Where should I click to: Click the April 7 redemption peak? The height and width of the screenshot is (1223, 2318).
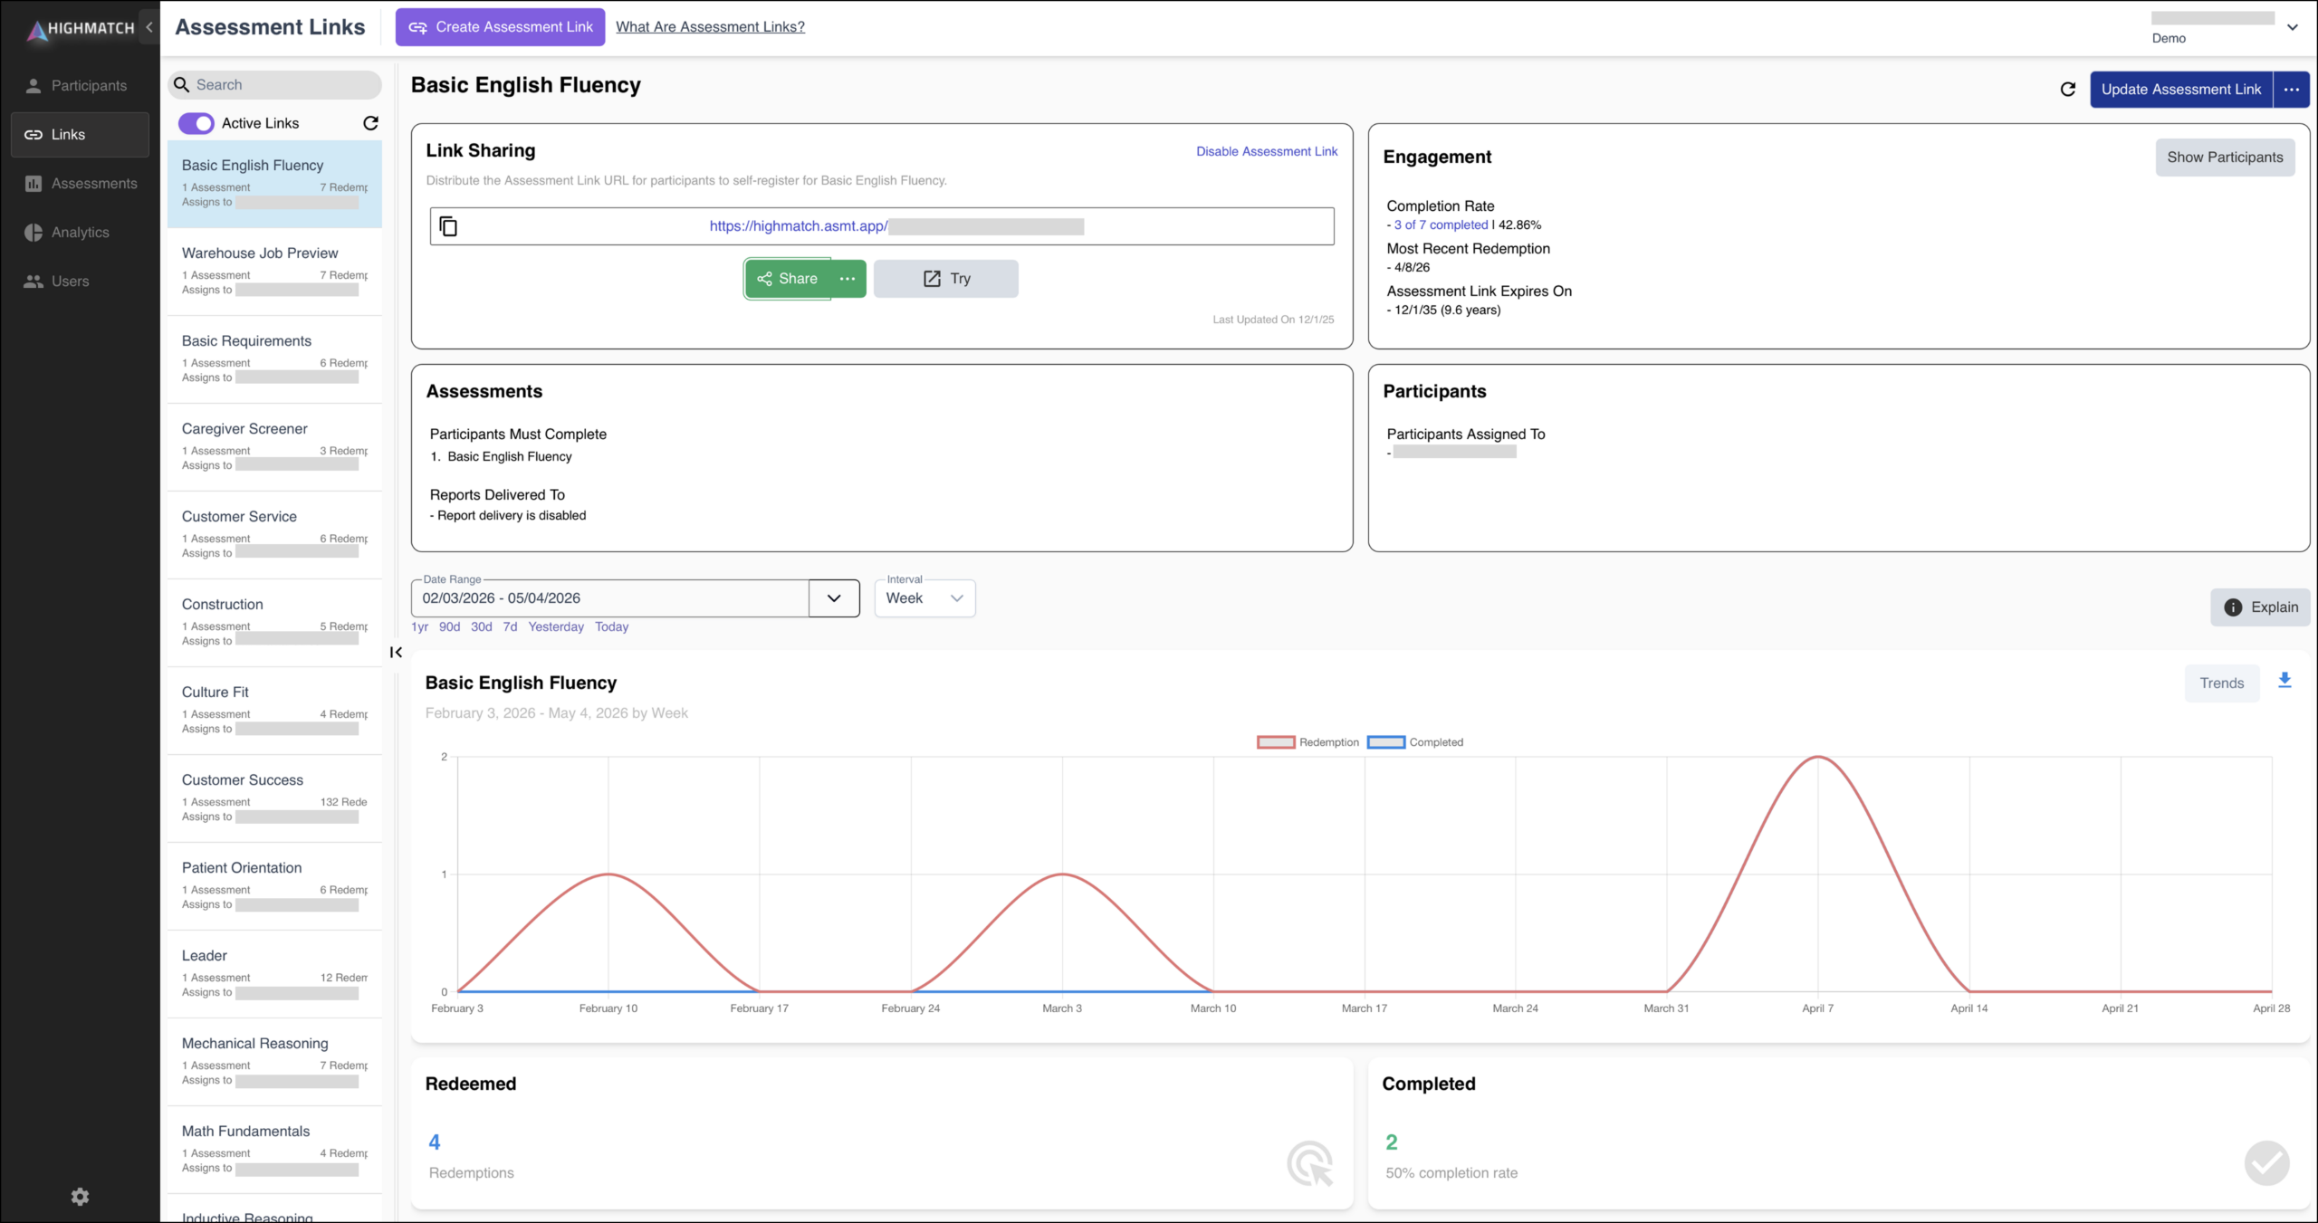pos(1817,757)
